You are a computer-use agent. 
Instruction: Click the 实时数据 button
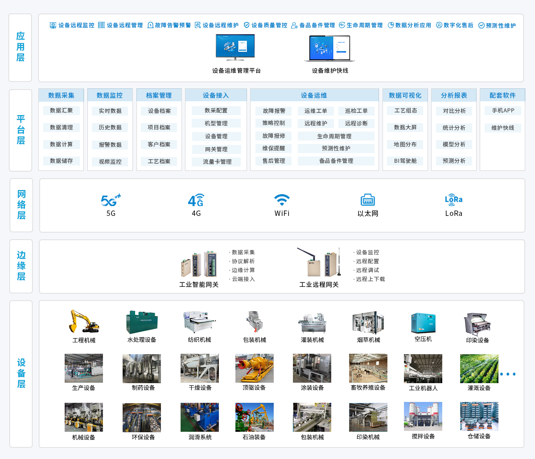click(110, 111)
